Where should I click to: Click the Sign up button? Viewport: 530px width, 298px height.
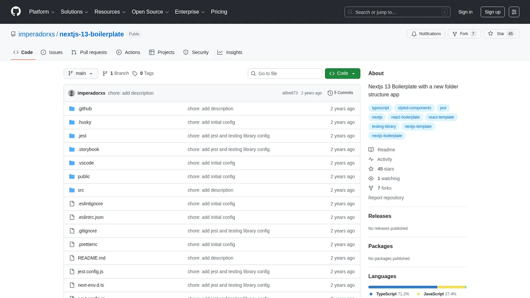click(x=493, y=12)
